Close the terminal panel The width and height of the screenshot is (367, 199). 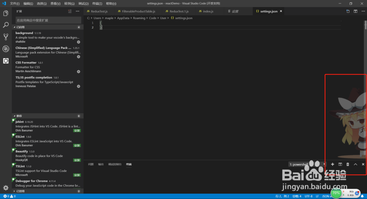pos(363,165)
